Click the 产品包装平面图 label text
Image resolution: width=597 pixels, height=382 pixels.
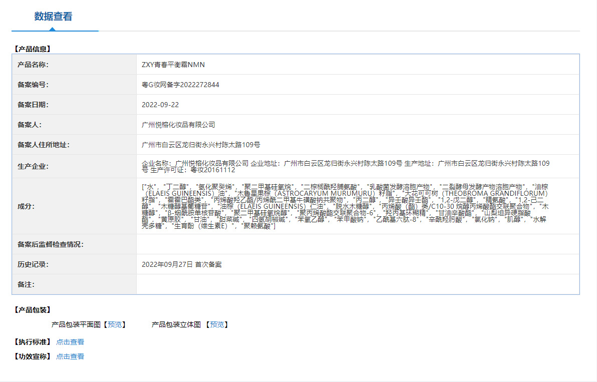(x=76, y=324)
